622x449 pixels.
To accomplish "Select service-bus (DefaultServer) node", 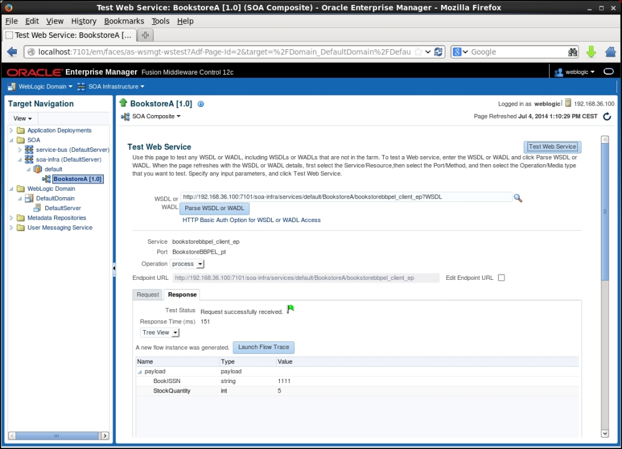I will pyautogui.click(x=73, y=149).
